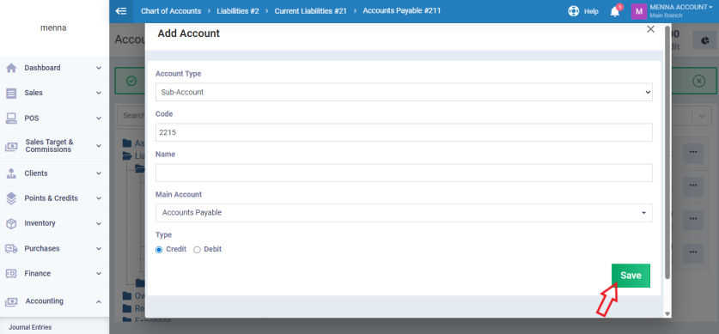719x334 pixels.
Task: Click the dialog vertical scrollbar
Action: coord(667,152)
